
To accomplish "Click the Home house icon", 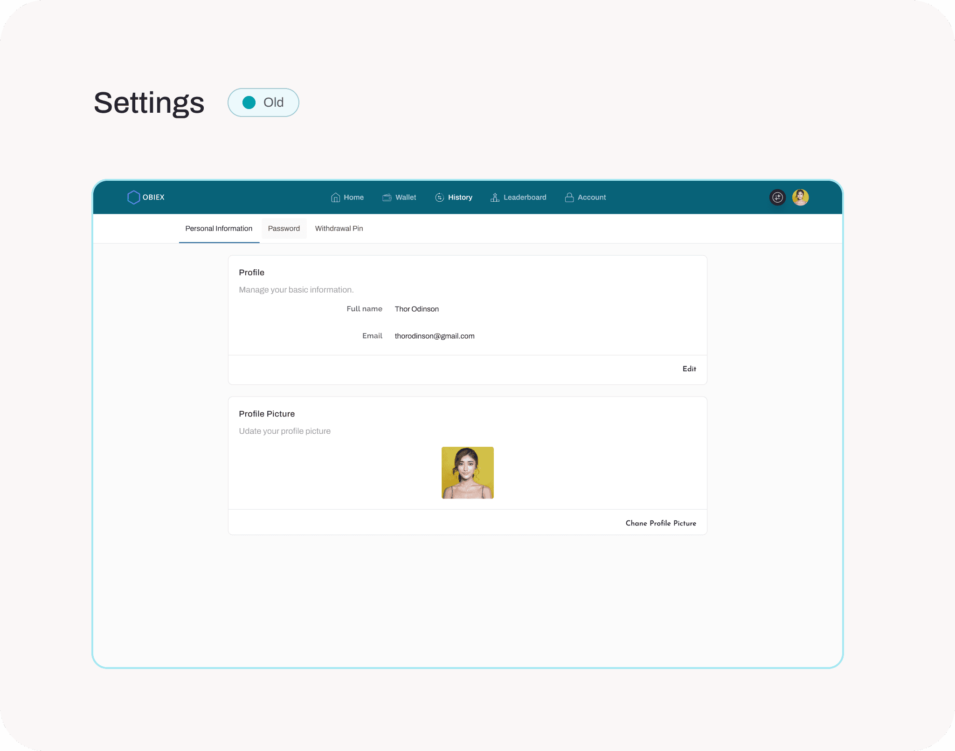I will 335,198.
